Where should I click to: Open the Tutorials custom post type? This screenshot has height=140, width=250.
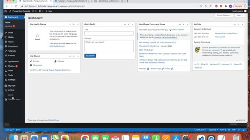point(12,51)
